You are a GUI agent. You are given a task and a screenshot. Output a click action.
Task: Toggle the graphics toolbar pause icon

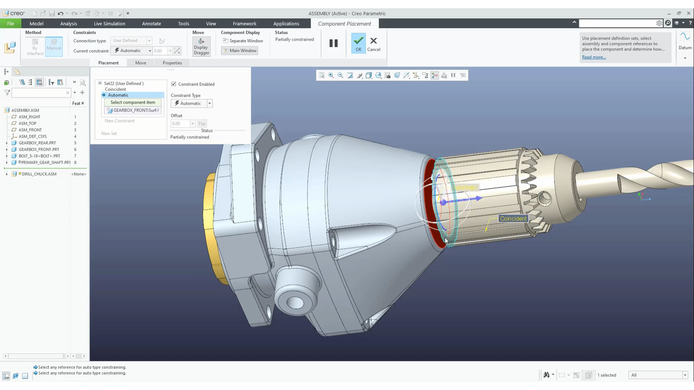(x=453, y=75)
